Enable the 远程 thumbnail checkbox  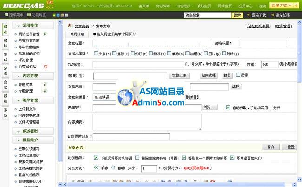point(238,75)
